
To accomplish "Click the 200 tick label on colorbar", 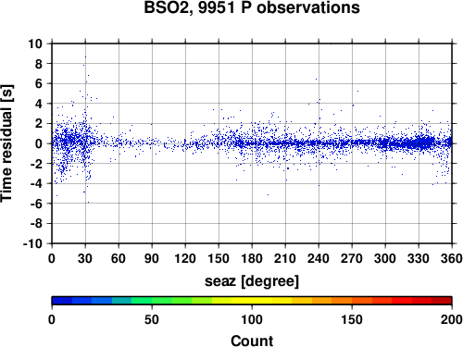I will 452,319.
